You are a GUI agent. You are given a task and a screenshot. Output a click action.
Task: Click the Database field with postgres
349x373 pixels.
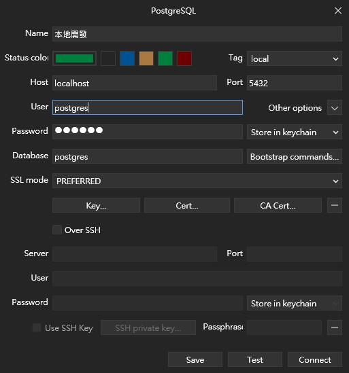point(148,156)
